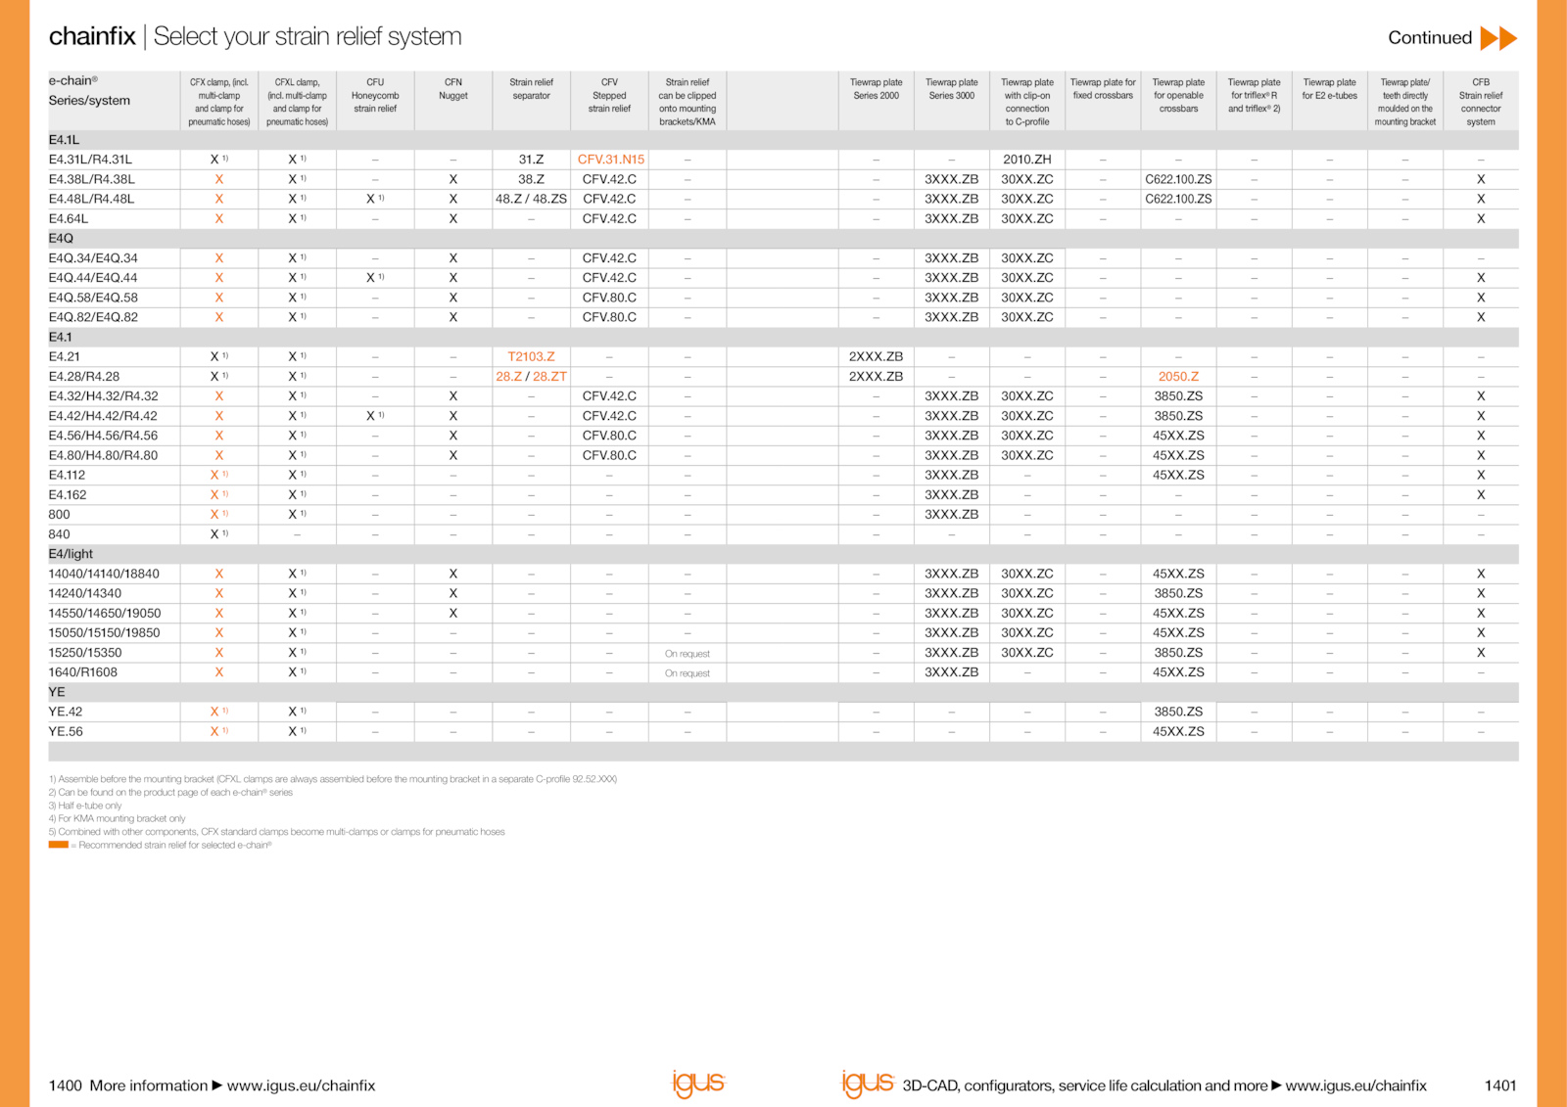Screen dimensions: 1567x1107
Task: Select the E4.32/H4.32/R4.32 row label
Action: pos(104,396)
